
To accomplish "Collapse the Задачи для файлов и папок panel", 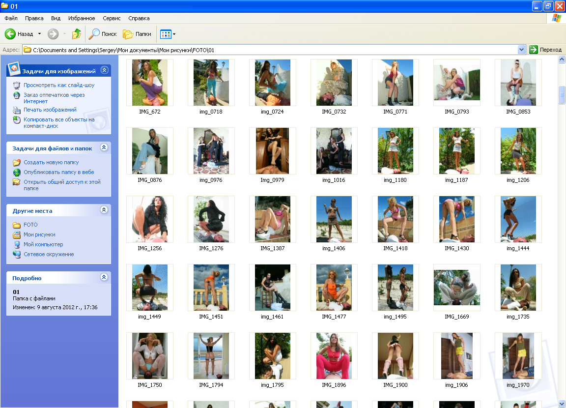I will [104, 147].
